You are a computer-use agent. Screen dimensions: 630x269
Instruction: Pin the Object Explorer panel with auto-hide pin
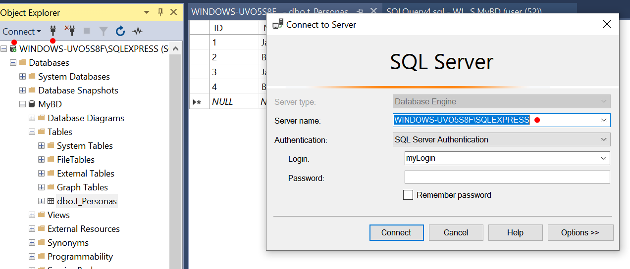coord(160,12)
